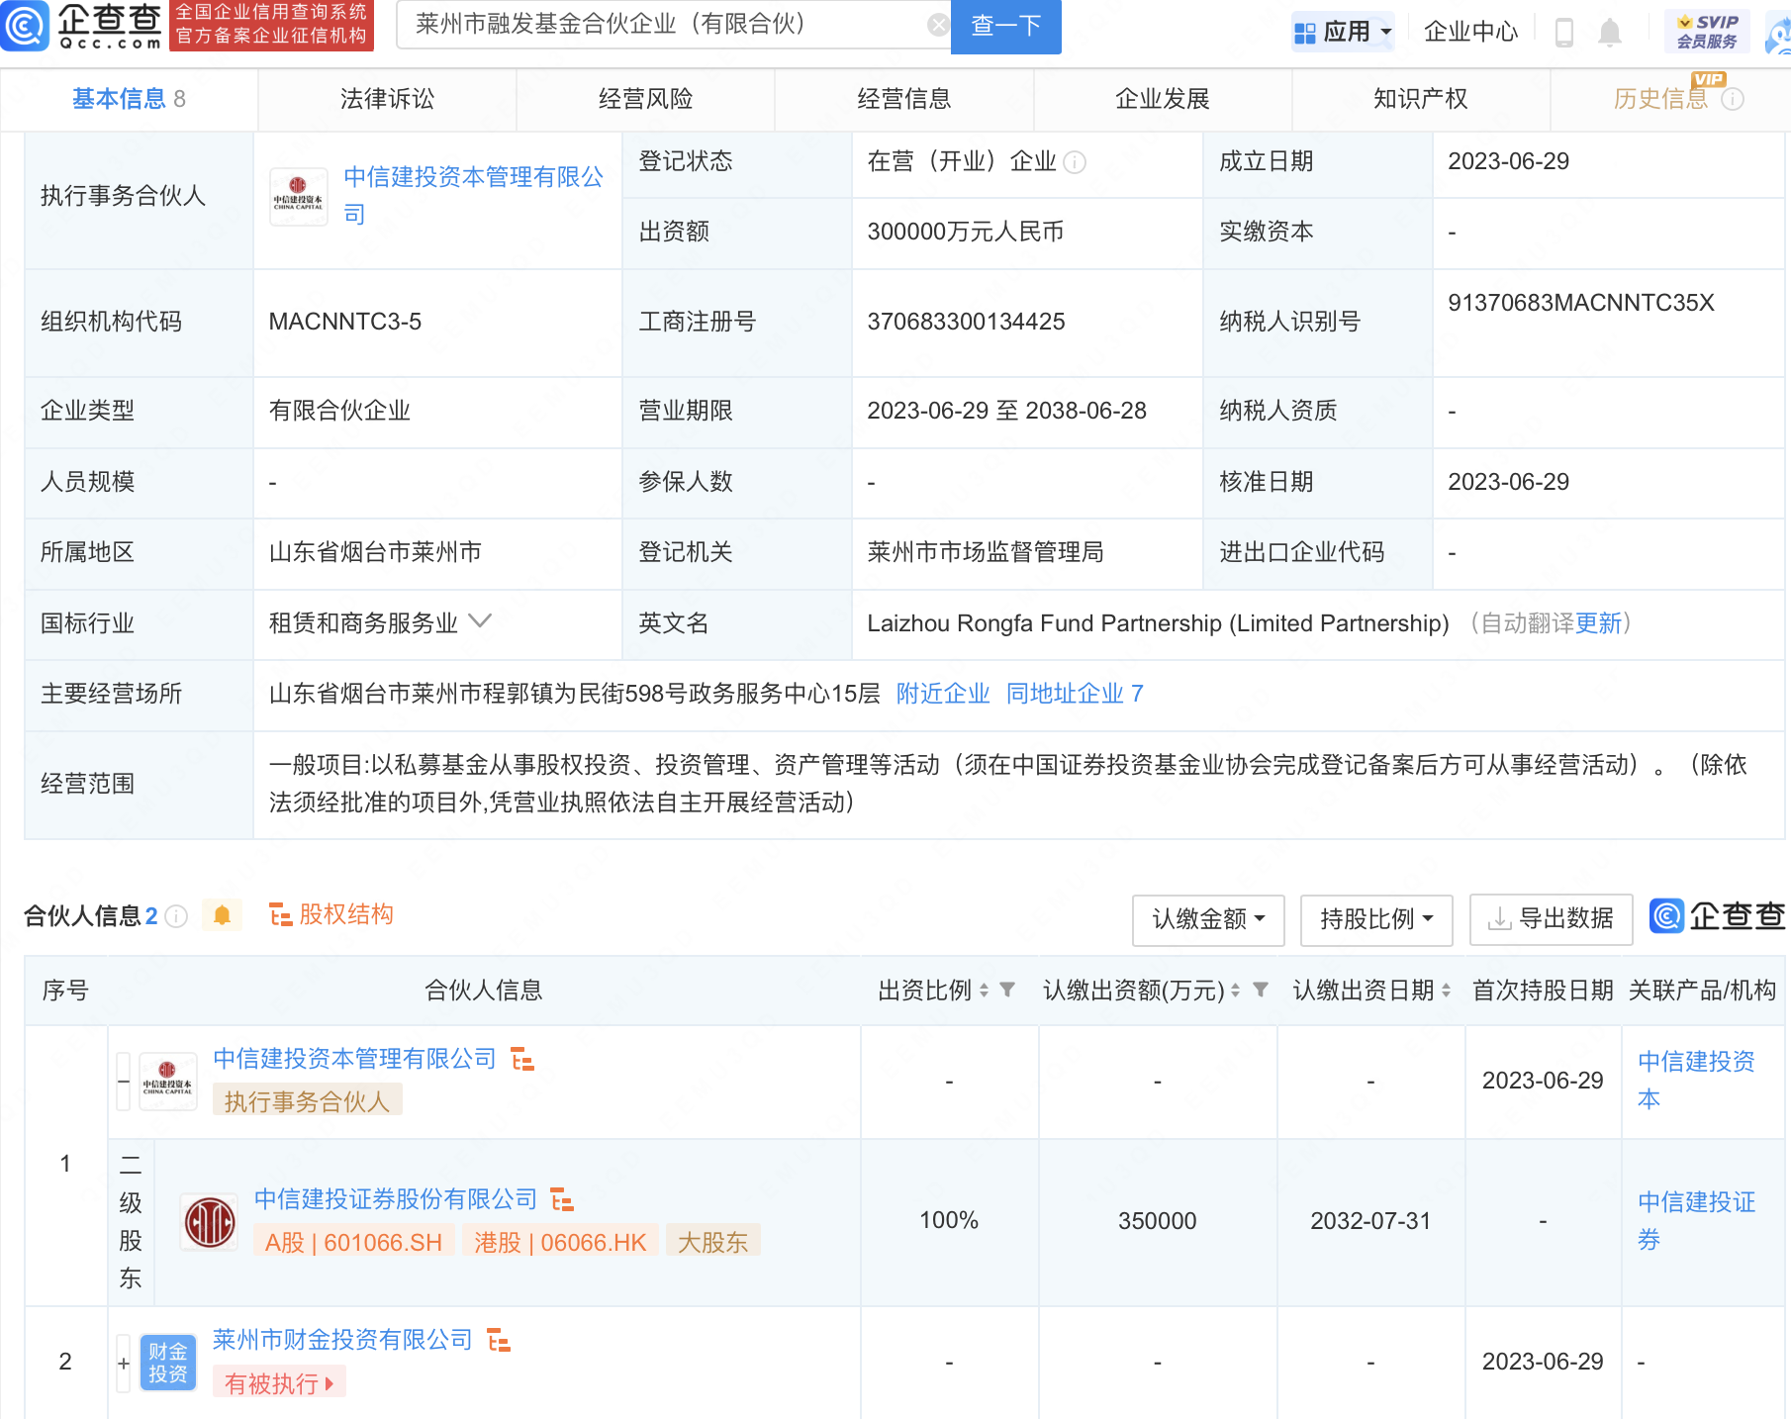The height and width of the screenshot is (1419, 1791).
Task: Switch to 基本信息 tab
Action: coord(129,99)
